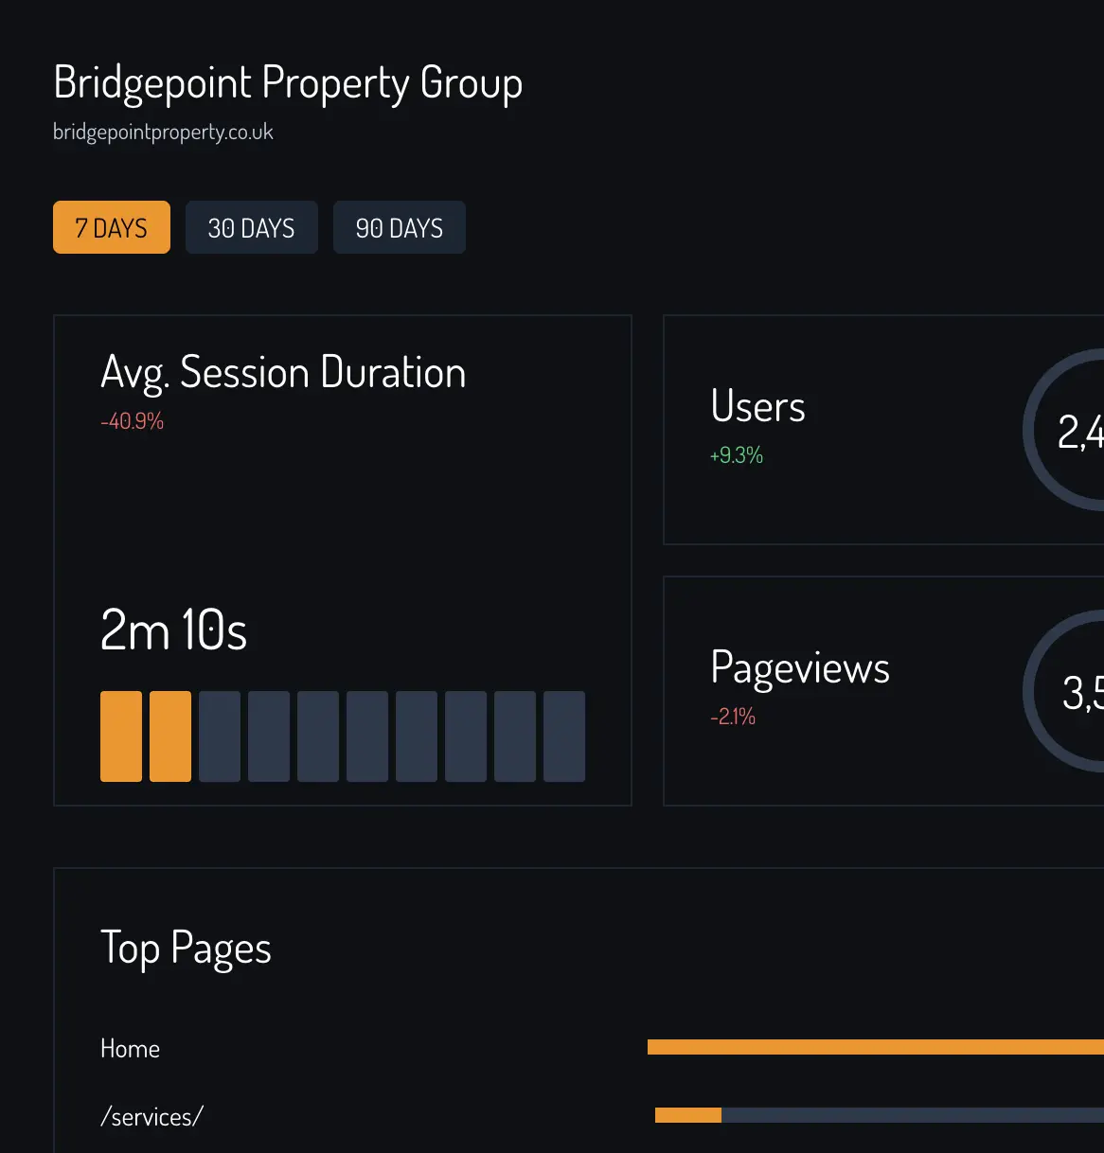
Task: Click the -40.9% session change indicator
Action: click(x=133, y=420)
